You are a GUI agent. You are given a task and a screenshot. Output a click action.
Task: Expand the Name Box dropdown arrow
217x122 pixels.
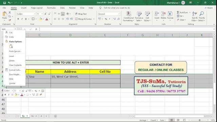(x=15, y=29)
